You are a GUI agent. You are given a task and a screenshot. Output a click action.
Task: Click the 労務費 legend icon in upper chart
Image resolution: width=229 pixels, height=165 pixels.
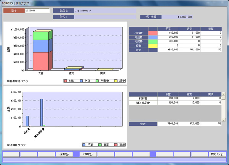coord(97,81)
